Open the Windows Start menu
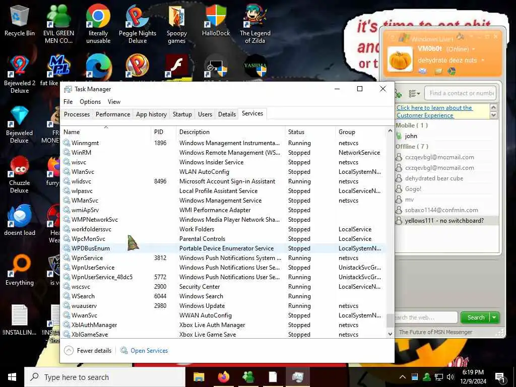This screenshot has height=387, width=516. [x=12, y=377]
